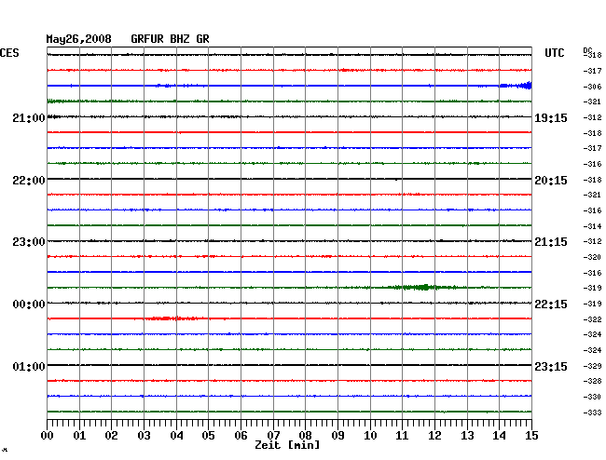Select the DC offset value -314
The height and width of the screenshot is (460, 606).
click(592, 226)
